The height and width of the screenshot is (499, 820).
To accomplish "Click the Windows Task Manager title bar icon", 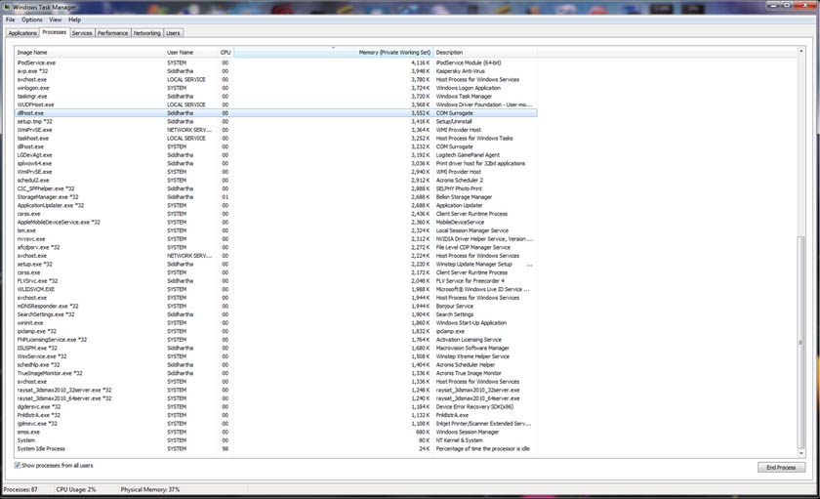I will pyautogui.click(x=6, y=6).
